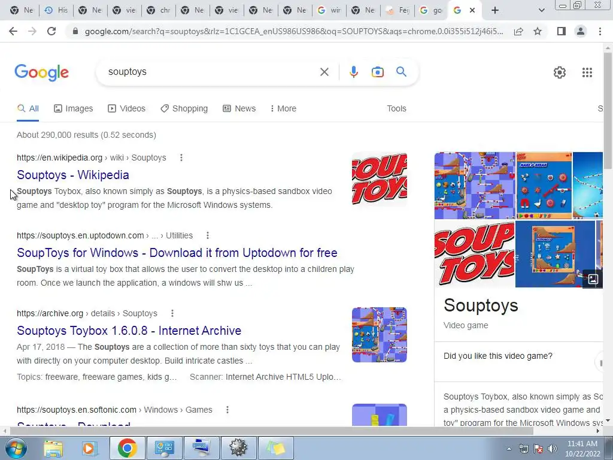The width and height of the screenshot is (613, 460).
Task: Click the Chrome taskbar icon
Action: (127, 448)
